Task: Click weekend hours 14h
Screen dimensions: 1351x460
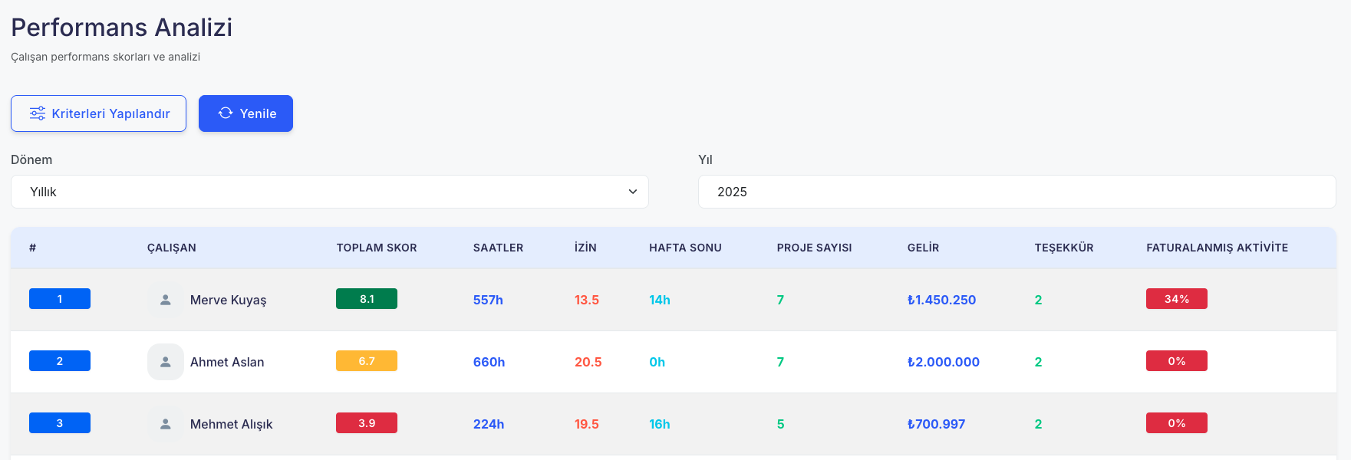Action: 660,300
